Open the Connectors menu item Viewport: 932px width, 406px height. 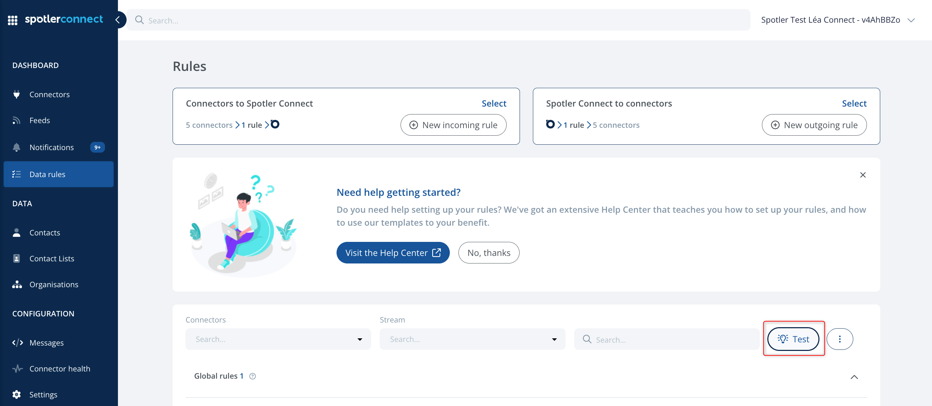coord(59,94)
